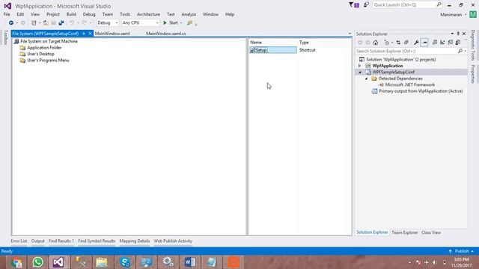Open the Build menu
This screenshot has width=479, height=269.
pyautogui.click(x=71, y=14)
